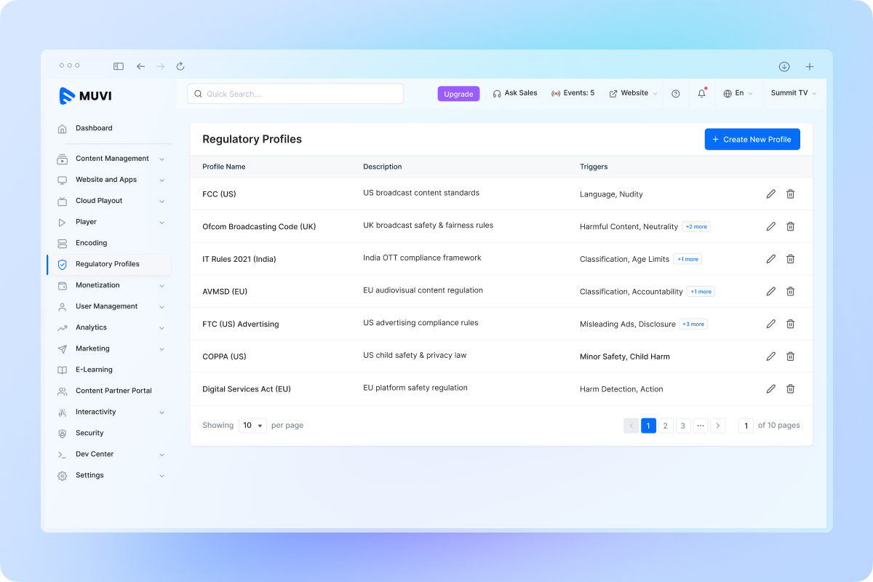Click the edit pencil icon for FCC (US)
Viewport: 873px width, 582px height.
[x=770, y=194]
